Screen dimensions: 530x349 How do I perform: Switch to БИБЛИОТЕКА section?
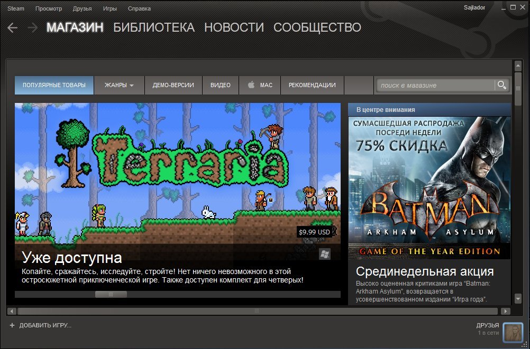pyautogui.click(x=154, y=27)
